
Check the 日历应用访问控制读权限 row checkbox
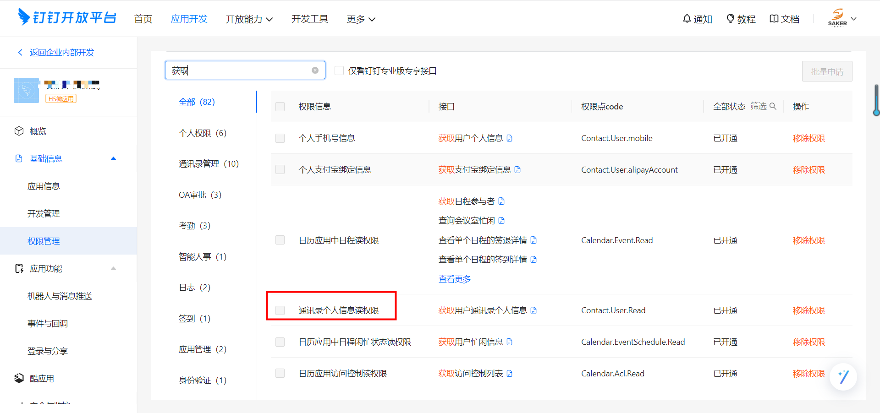pos(280,373)
